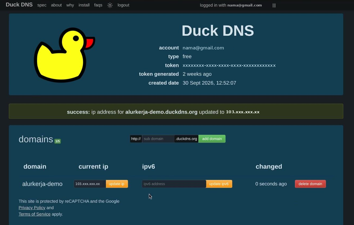Open the Terms of Service link
Viewport: 354px width, 225px height.
pos(35,214)
